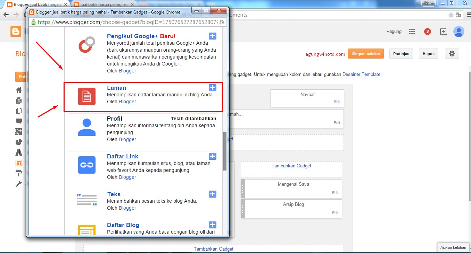This screenshot has height=253, width=471.
Task: Click the blue Profil person icon
Action: click(x=87, y=127)
